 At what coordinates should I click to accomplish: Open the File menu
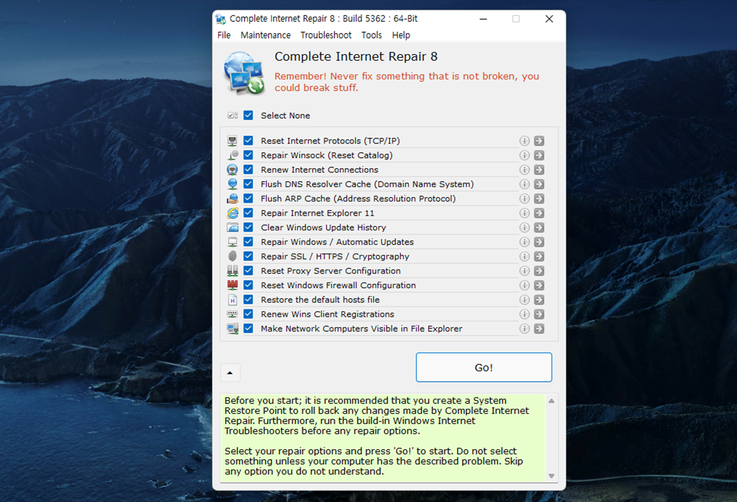point(224,35)
